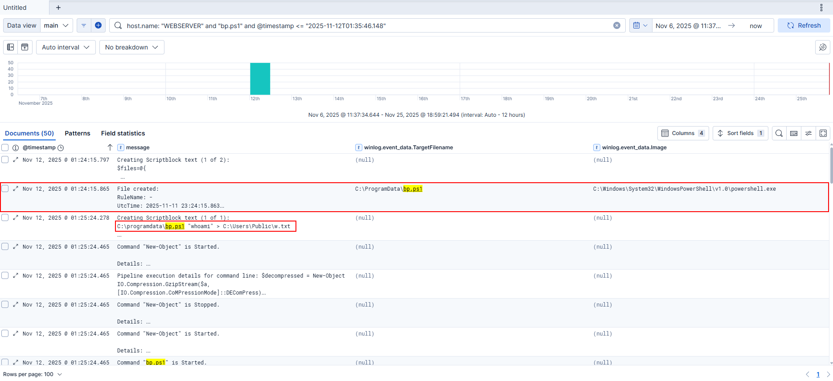Open Rows per page selector

[x=33, y=374]
